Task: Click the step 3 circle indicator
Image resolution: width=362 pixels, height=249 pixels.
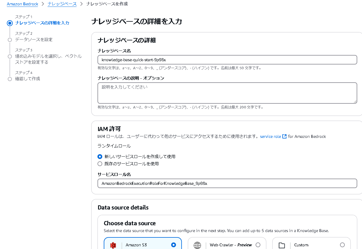Action: [10, 56]
